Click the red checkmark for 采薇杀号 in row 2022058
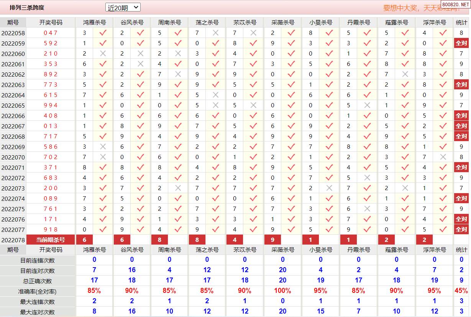Viewport: 471px width, 317px height. point(291,33)
